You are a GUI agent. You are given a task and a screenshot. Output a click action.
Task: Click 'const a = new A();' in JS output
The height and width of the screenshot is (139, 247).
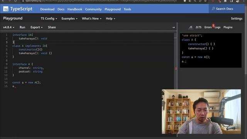tap(196, 57)
